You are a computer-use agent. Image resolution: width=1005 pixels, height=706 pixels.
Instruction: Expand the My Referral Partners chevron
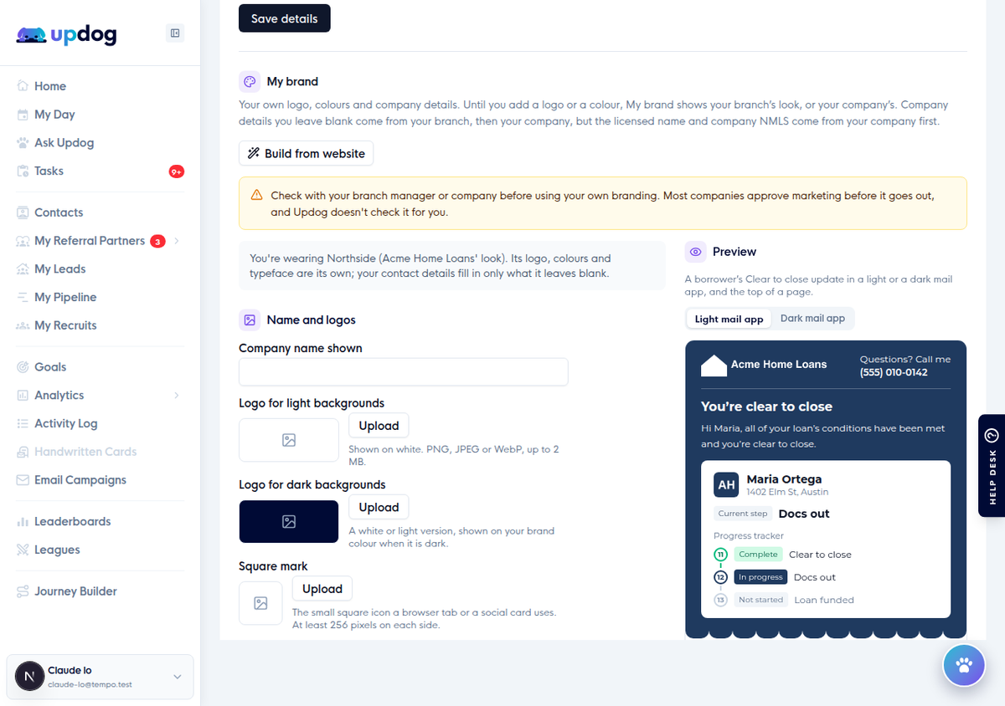pos(177,241)
